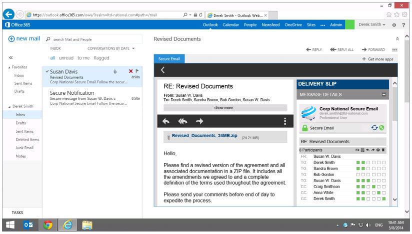Download Revised_Documents_24MB.zip attachment

[x=204, y=136]
